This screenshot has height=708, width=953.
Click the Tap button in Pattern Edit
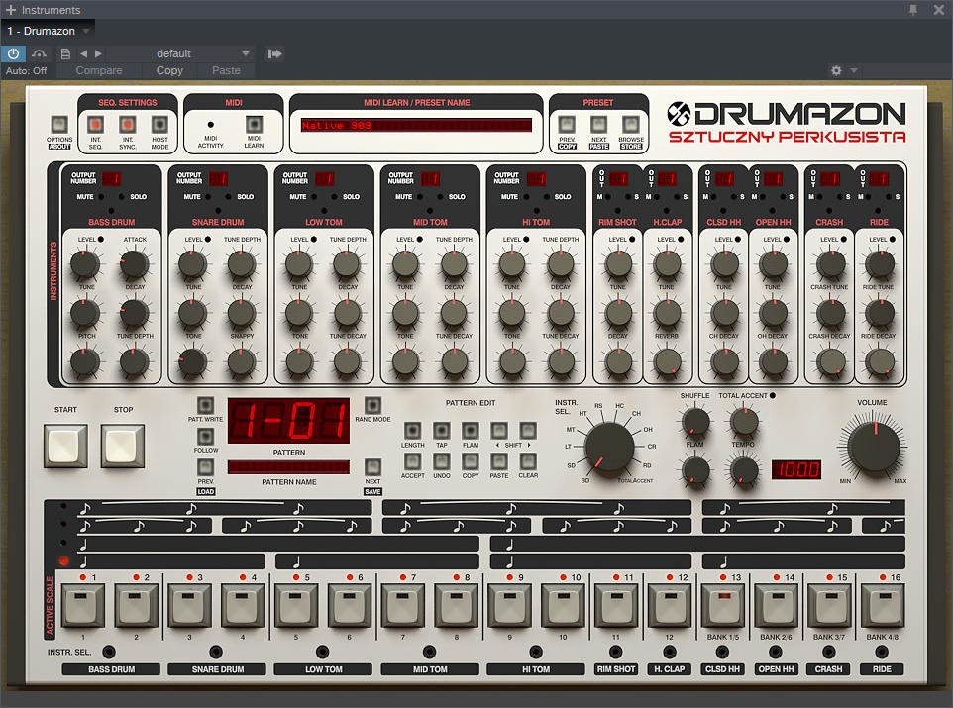pos(441,431)
